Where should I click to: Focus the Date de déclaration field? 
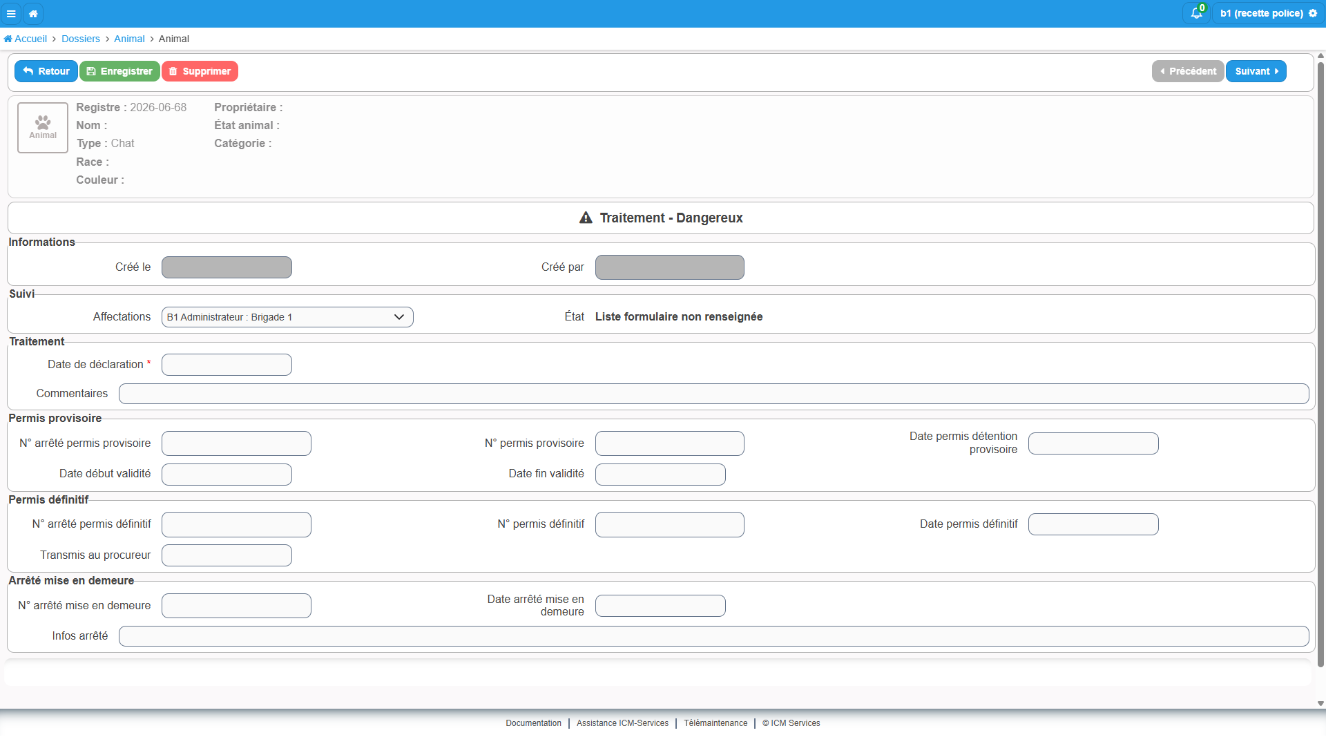pos(227,365)
